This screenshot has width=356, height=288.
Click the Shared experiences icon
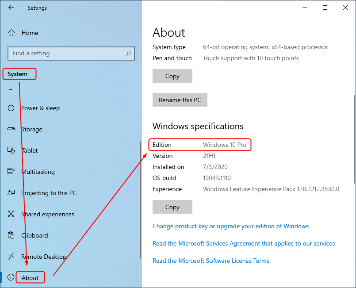(11, 214)
